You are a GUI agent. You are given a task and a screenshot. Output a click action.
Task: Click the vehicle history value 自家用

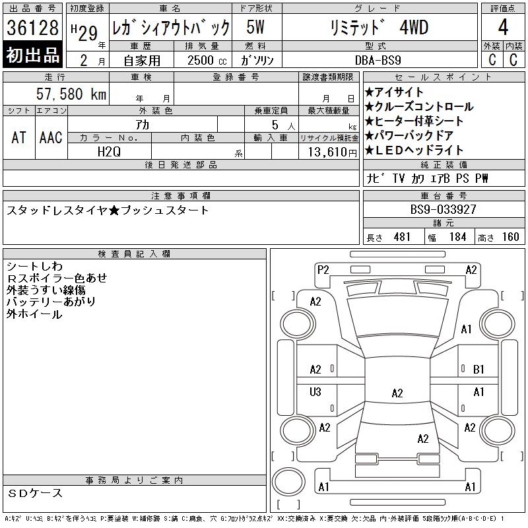[142, 61]
